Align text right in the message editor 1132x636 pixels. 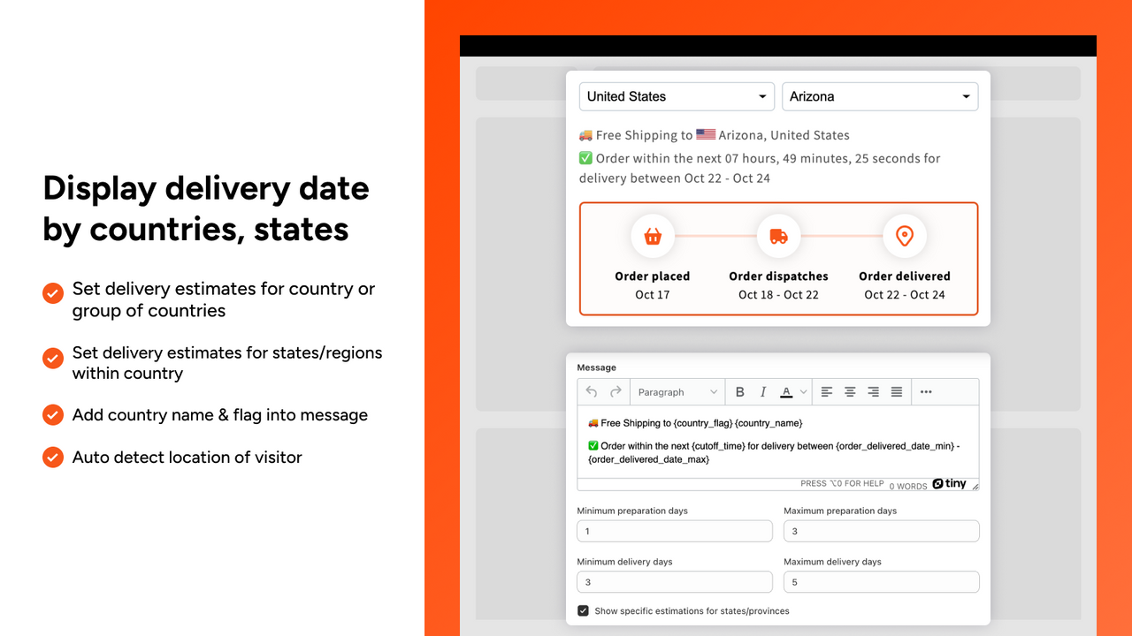873,391
